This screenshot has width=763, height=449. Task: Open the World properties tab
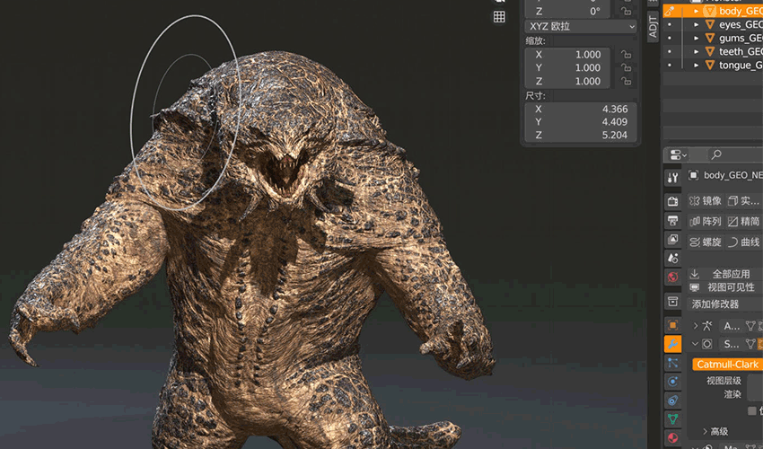click(x=673, y=277)
